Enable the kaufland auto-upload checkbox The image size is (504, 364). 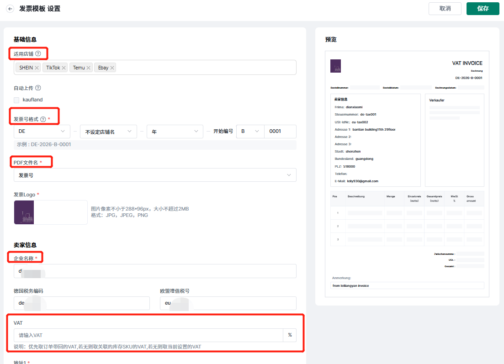[x=16, y=100]
